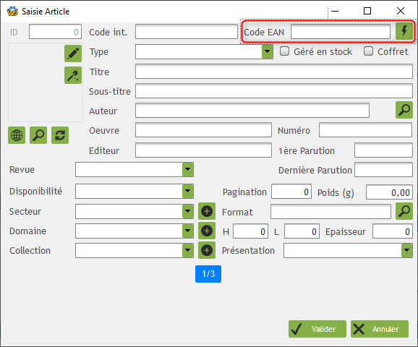Click the globe web search icon

[x=17, y=135]
